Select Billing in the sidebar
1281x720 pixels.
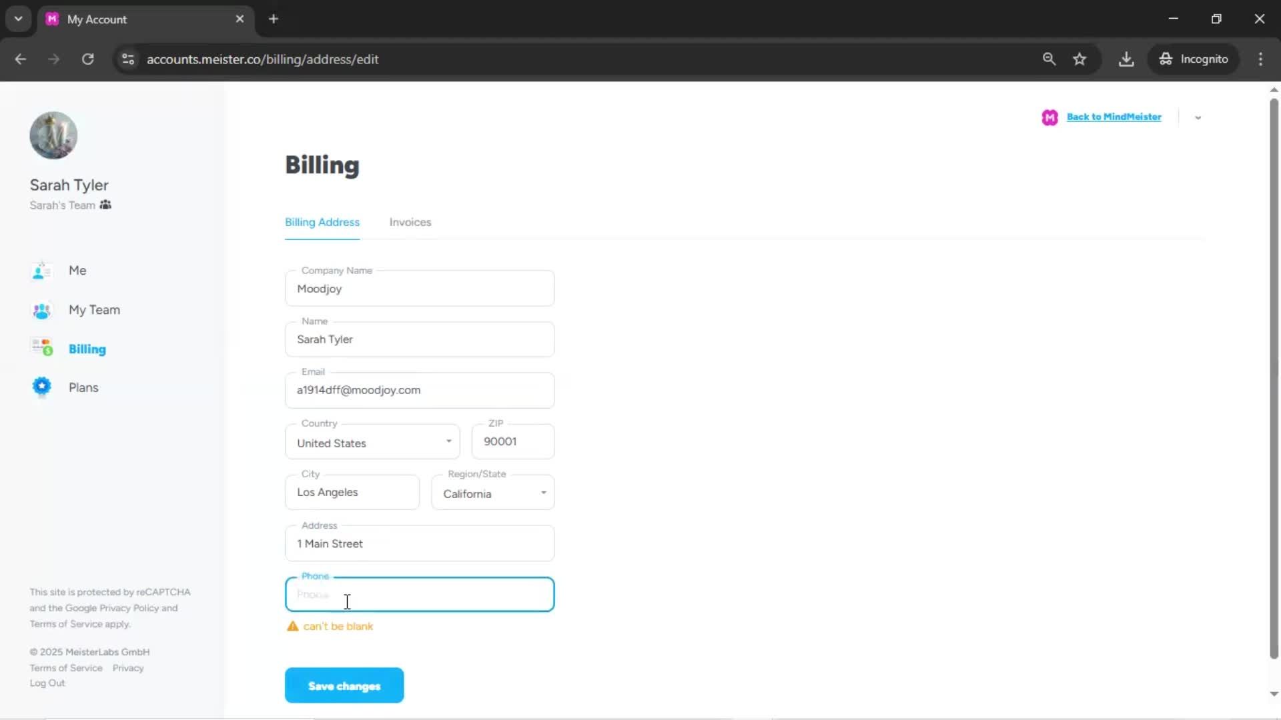tap(87, 349)
